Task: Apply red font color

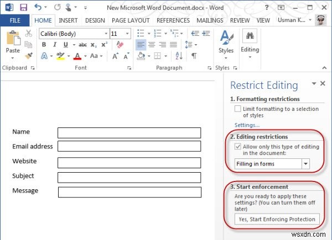Action: click(77, 56)
